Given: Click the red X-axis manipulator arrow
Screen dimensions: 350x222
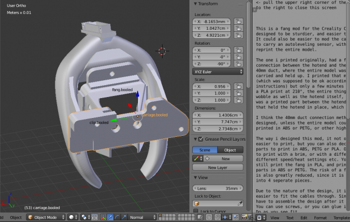Looking at the screenshot, I should [x=130, y=105].
